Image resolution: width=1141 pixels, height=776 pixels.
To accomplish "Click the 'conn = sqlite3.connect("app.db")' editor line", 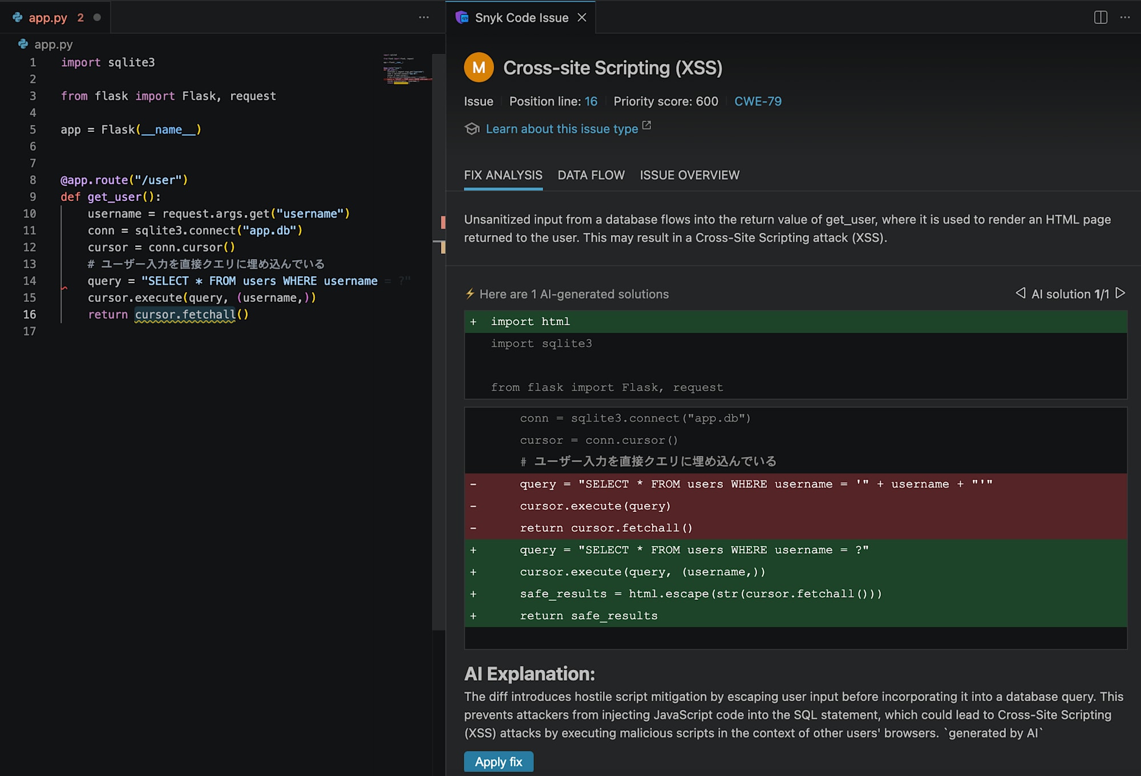I will click(x=195, y=231).
